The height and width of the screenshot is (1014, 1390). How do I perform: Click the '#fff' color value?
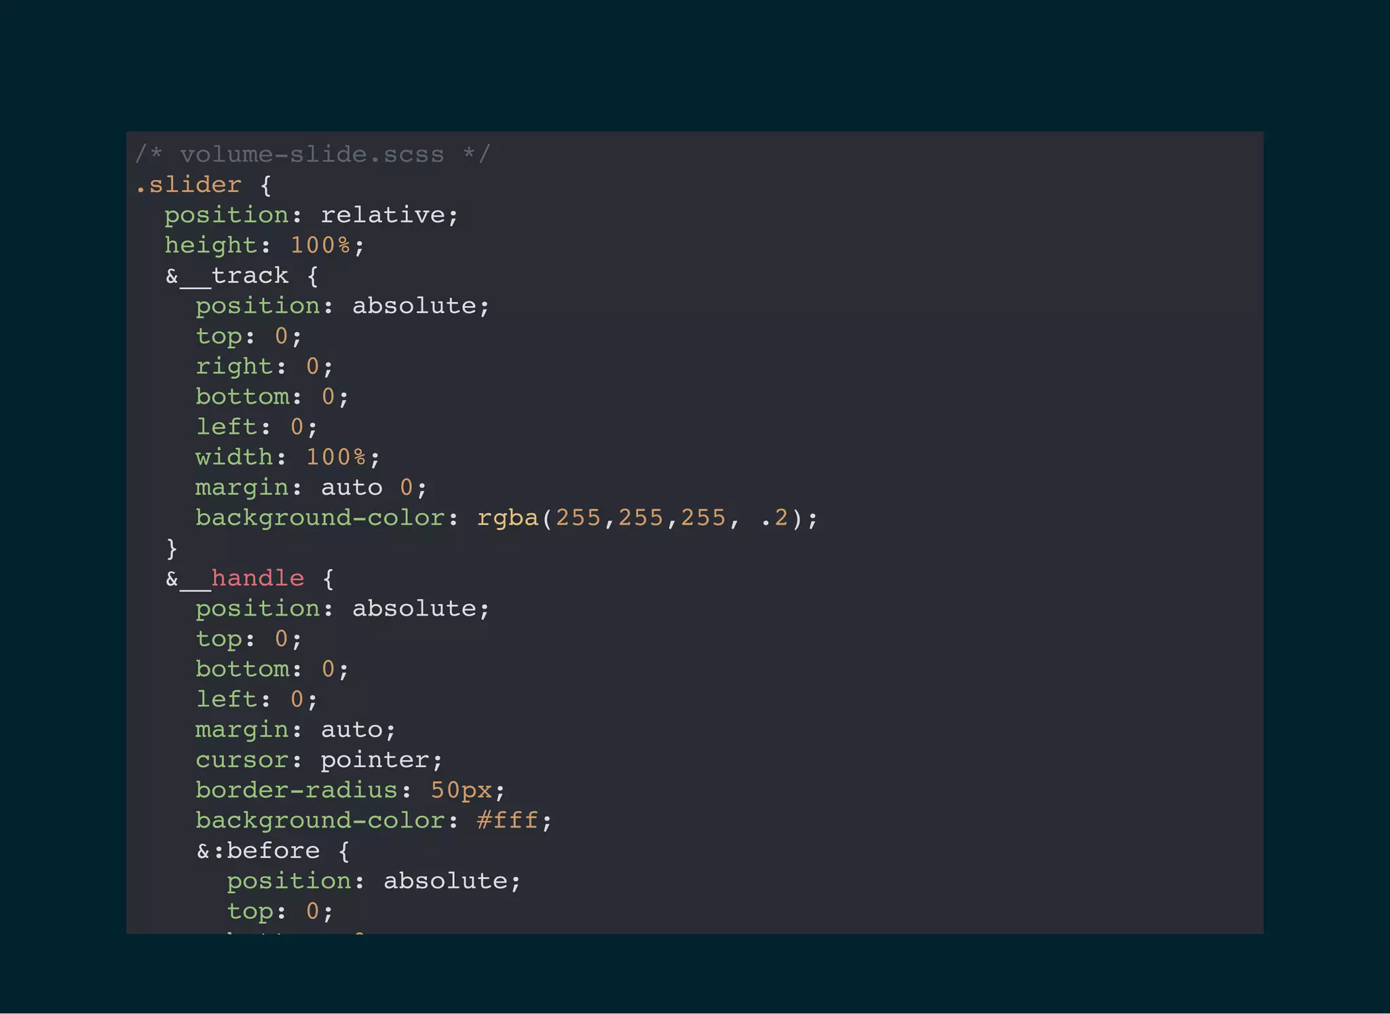coord(508,821)
